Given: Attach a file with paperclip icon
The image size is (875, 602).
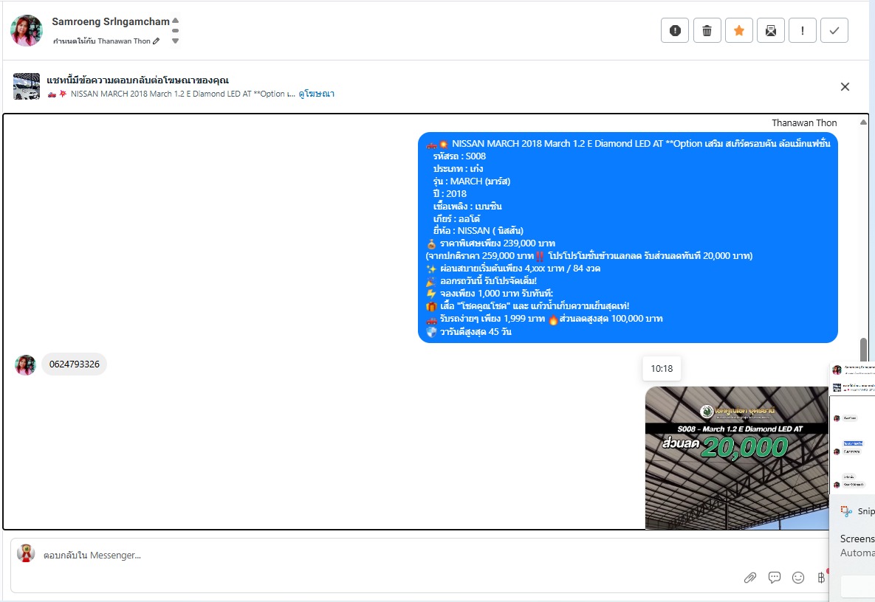Looking at the screenshot, I should point(750,578).
